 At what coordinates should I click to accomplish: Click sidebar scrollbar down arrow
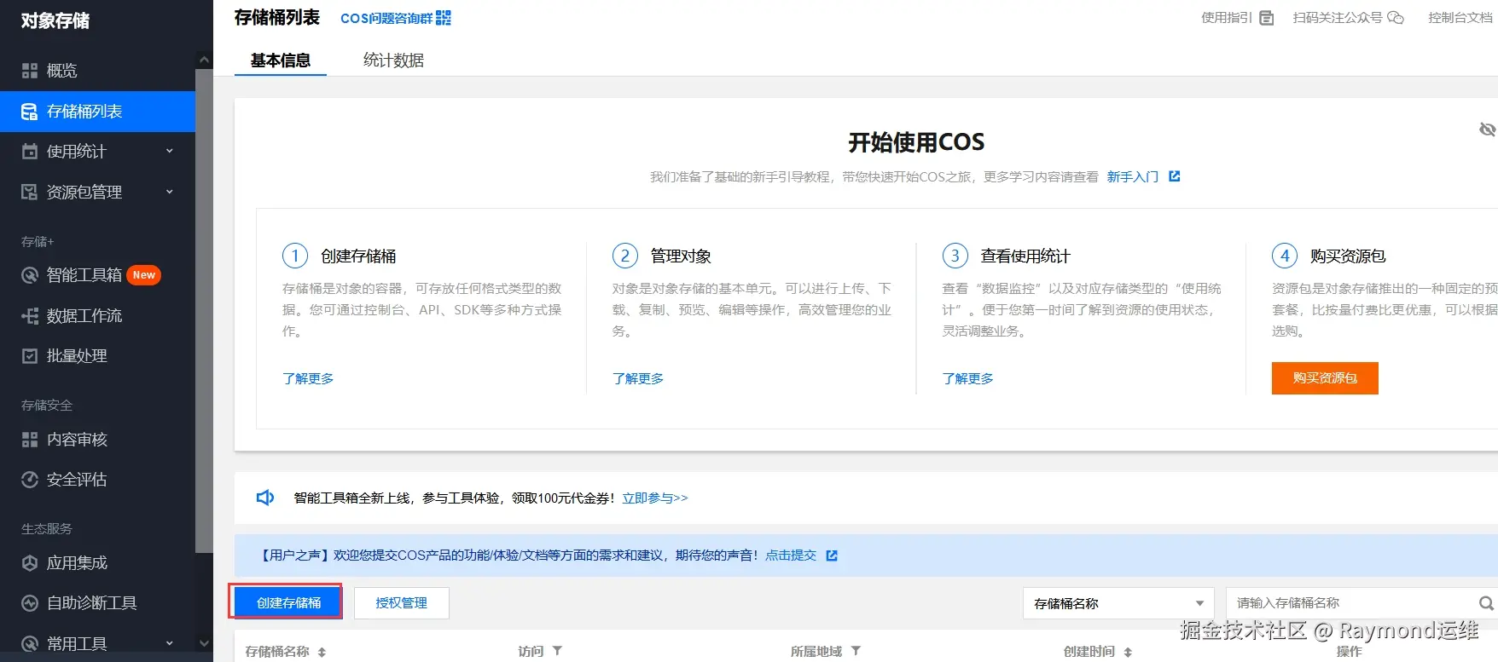coord(204,643)
